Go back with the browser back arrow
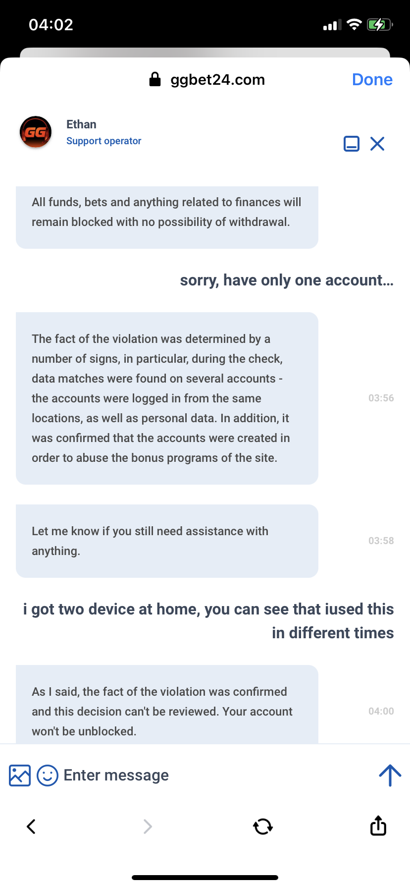410x888 pixels. pyautogui.click(x=31, y=826)
